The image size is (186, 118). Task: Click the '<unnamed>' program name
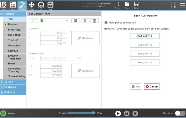click(x=105, y=4)
